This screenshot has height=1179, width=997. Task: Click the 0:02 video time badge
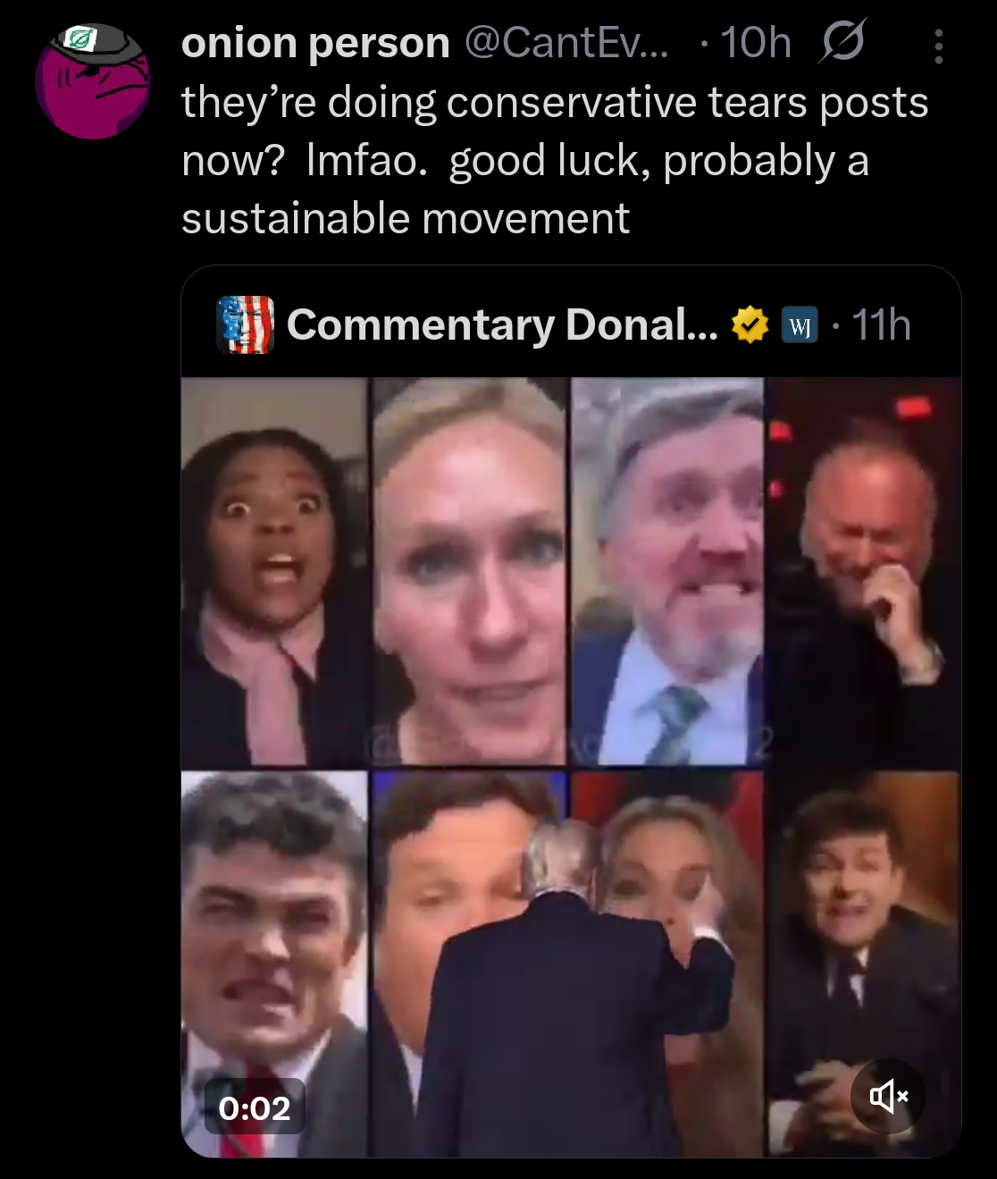[255, 1107]
